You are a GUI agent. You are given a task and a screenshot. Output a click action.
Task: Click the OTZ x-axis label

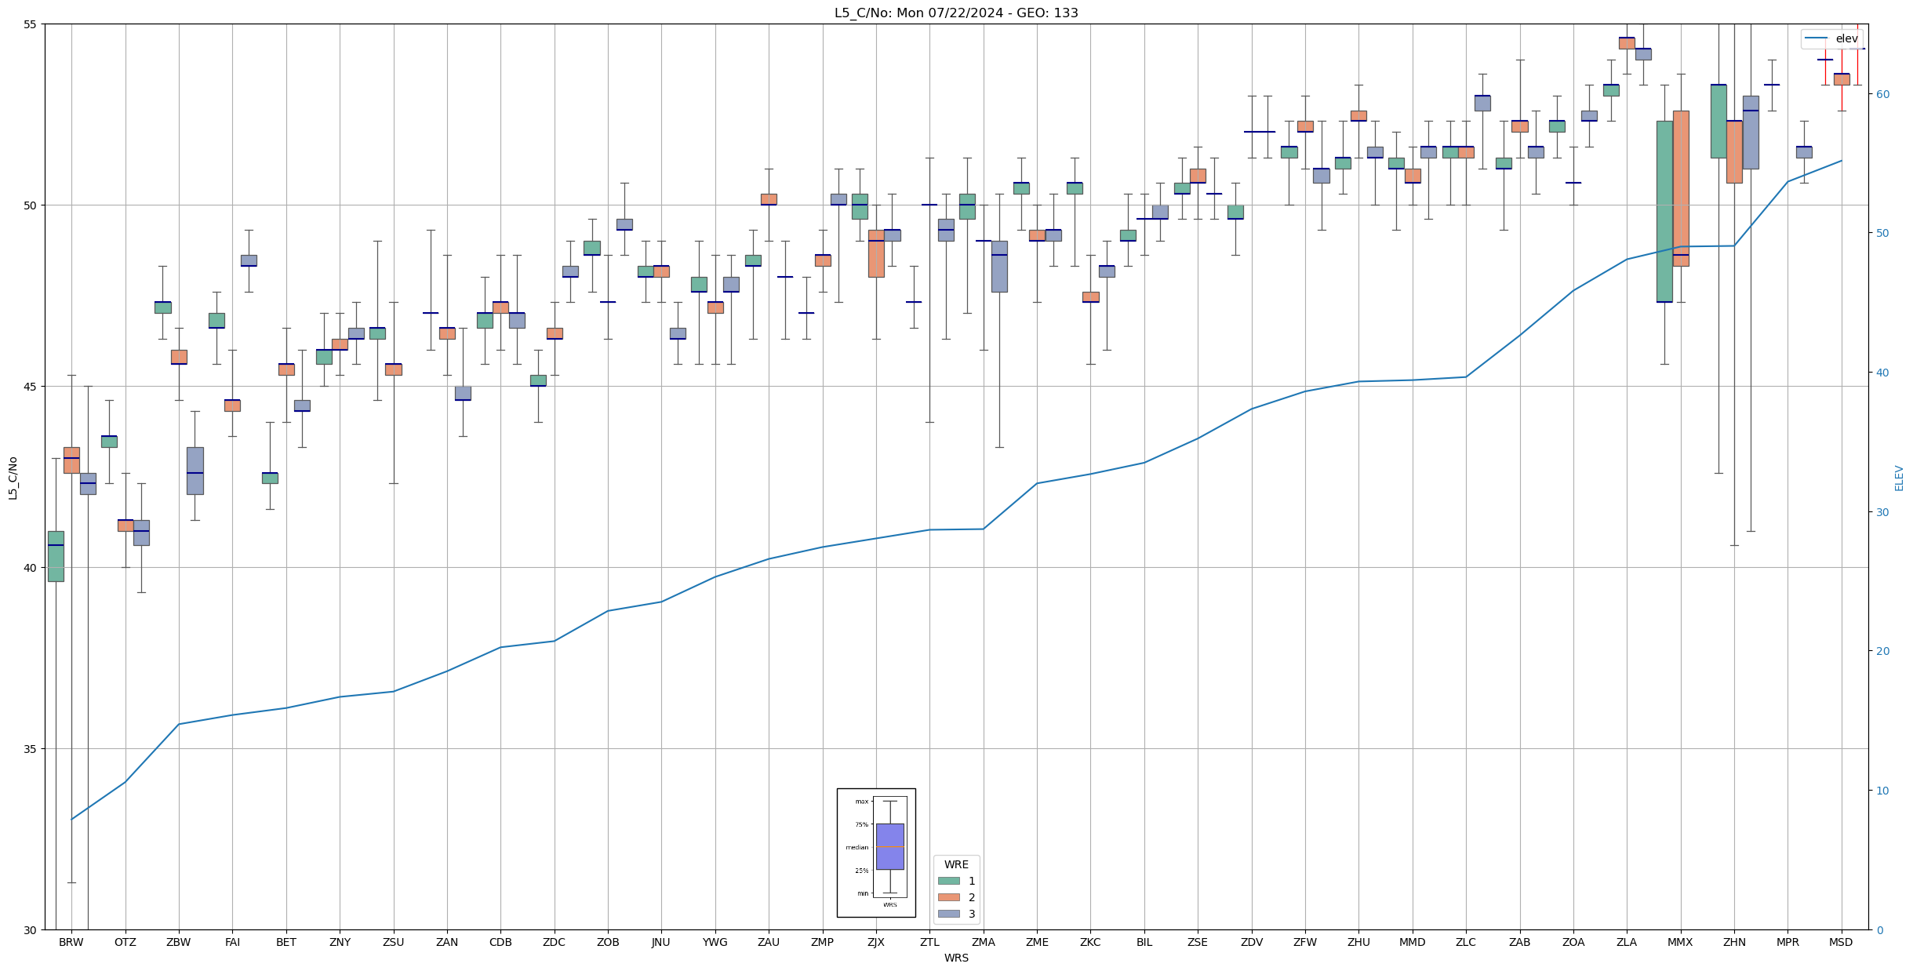point(125,942)
